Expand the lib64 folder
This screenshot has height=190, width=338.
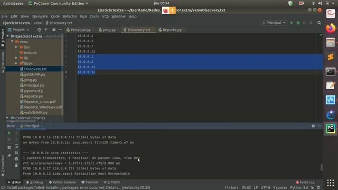[x=16, y=63]
